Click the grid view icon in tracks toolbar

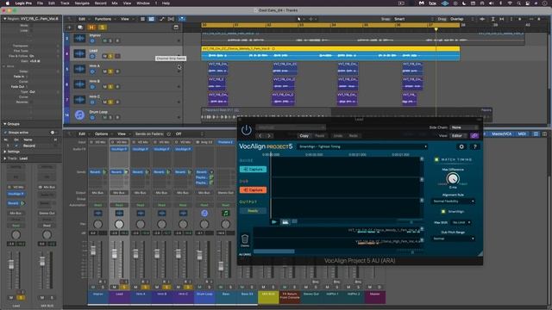point(152,19)
